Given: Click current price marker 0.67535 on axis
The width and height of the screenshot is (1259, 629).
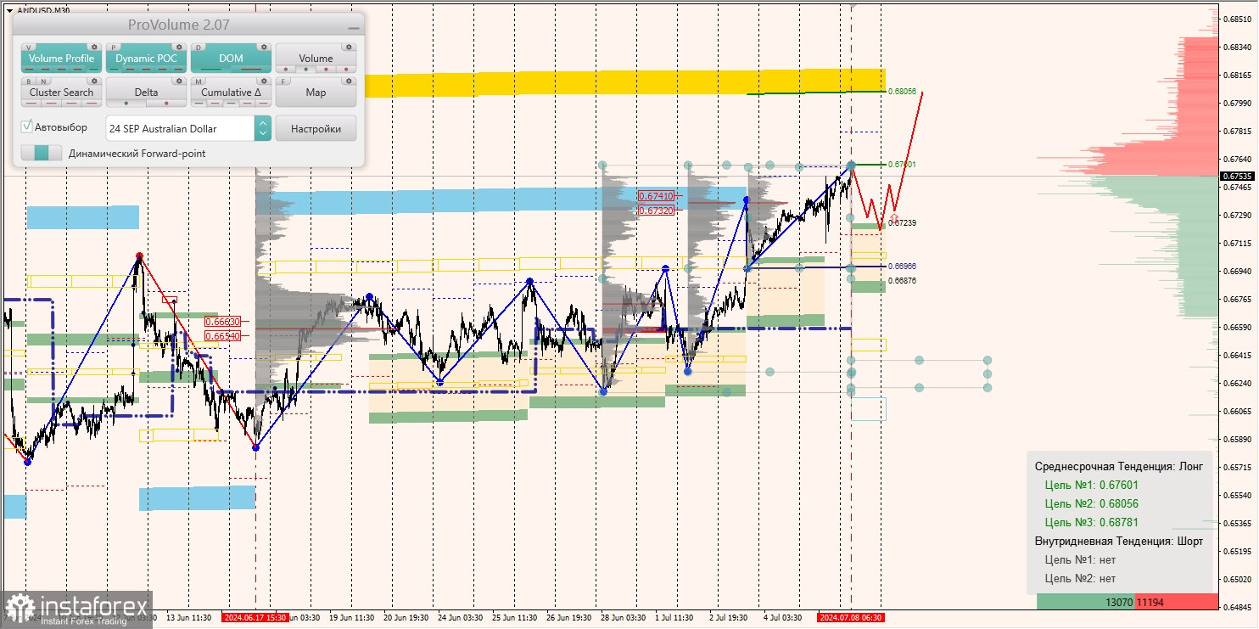Looking at the screenshot, I should [x=1238, y=177].
